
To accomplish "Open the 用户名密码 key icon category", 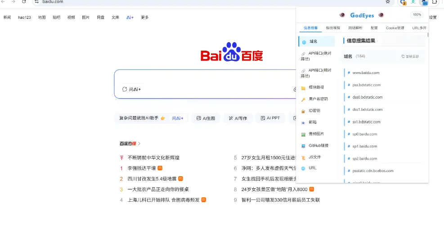I will point(303,100).
